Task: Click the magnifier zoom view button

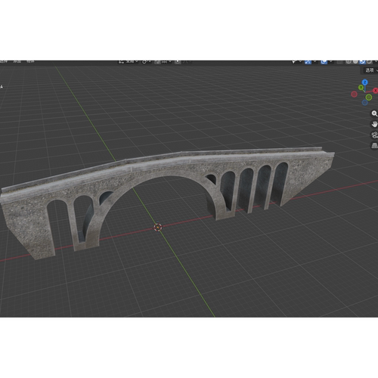Action: (x=374, y=113)
